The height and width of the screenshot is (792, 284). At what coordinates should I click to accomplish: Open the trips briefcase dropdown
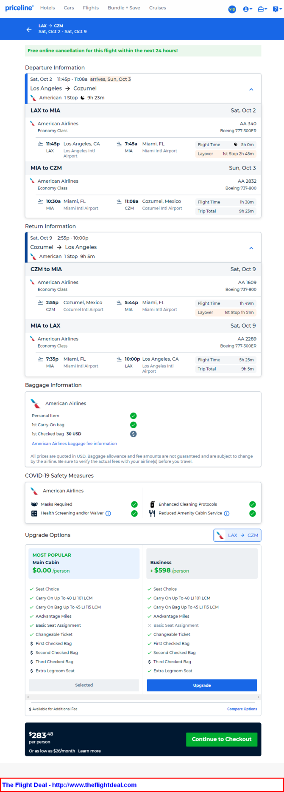pyautogui.click(x=262, y=9)
